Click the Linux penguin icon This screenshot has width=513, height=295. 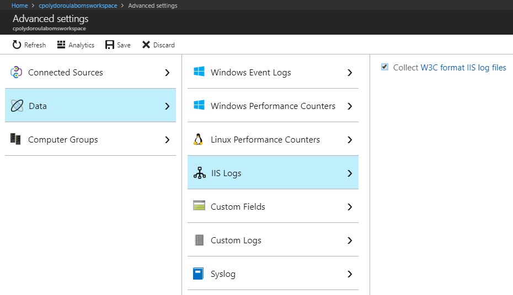point(198,139)
